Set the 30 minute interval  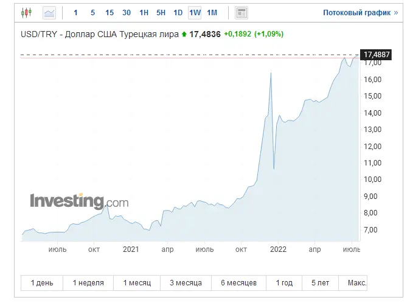pos(127,13)
